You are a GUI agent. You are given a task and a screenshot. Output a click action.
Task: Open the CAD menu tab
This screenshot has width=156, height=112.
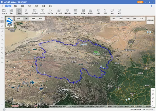(x=29, y=6)
